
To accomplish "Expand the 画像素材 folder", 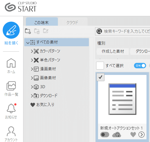I will 32,78.
